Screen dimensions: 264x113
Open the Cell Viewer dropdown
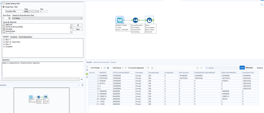tap(118, 68)
